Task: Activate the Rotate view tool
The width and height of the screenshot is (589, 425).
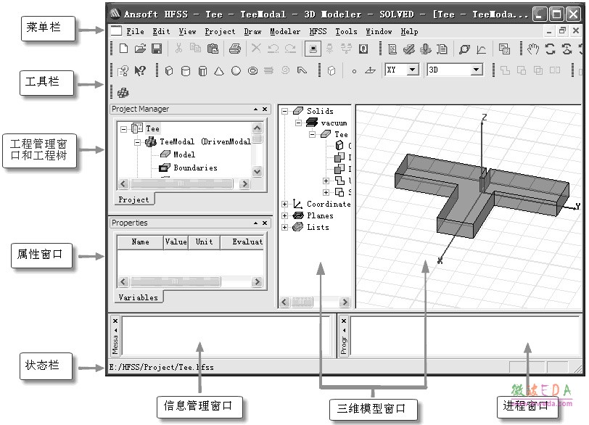Action: coord(551,49)
